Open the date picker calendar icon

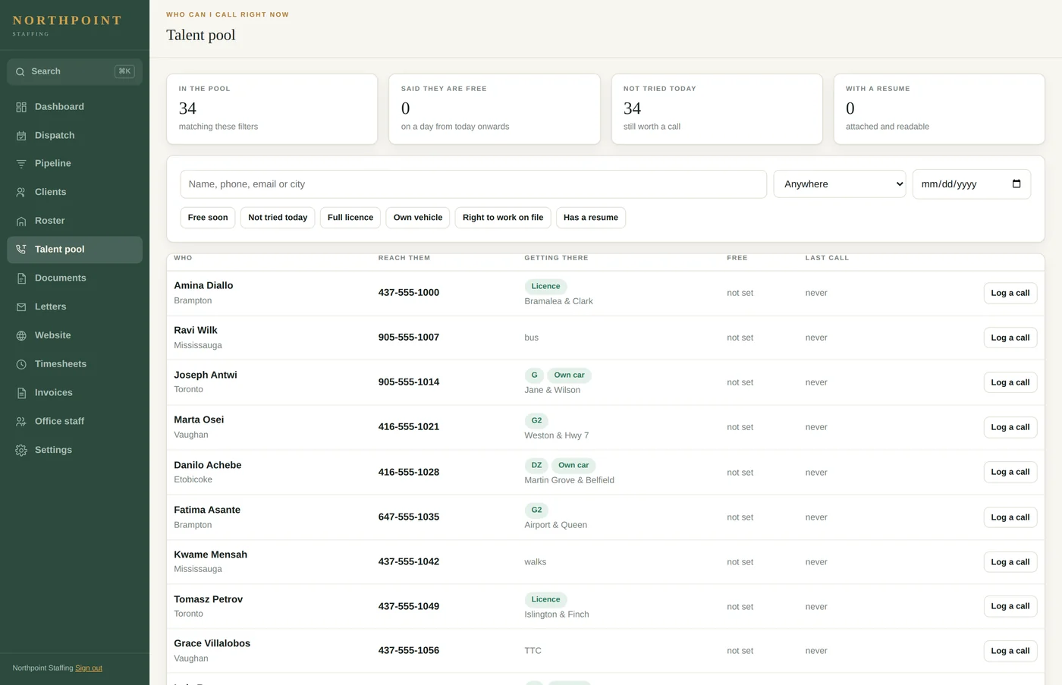(x=1016, y=184)
